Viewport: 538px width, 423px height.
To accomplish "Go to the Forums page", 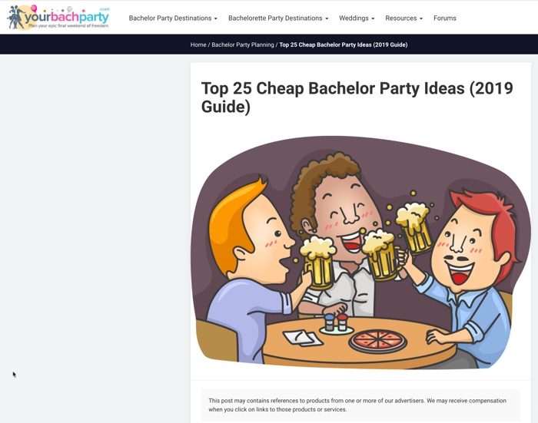I will point(445,18).
